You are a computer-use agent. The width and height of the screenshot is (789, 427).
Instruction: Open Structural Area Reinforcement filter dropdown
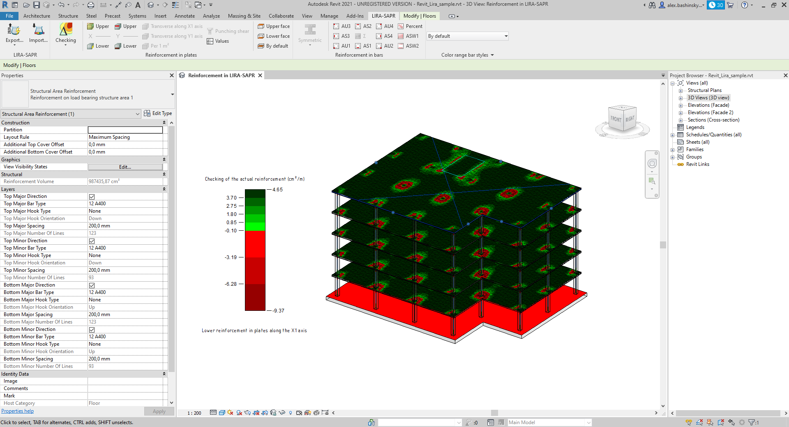71,114
